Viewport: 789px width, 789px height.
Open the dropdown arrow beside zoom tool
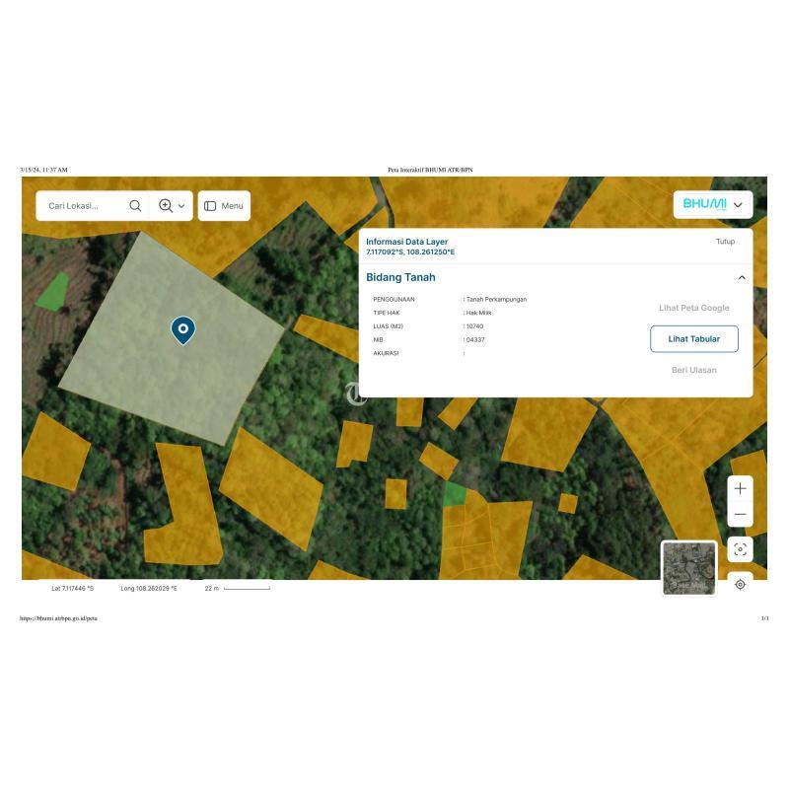181,206
